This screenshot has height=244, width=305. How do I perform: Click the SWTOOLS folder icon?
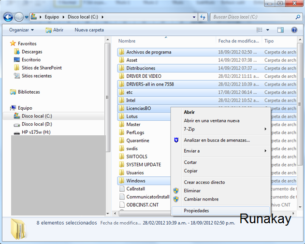(122, 157)
